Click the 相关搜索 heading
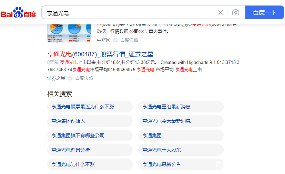 pos(60,94)
